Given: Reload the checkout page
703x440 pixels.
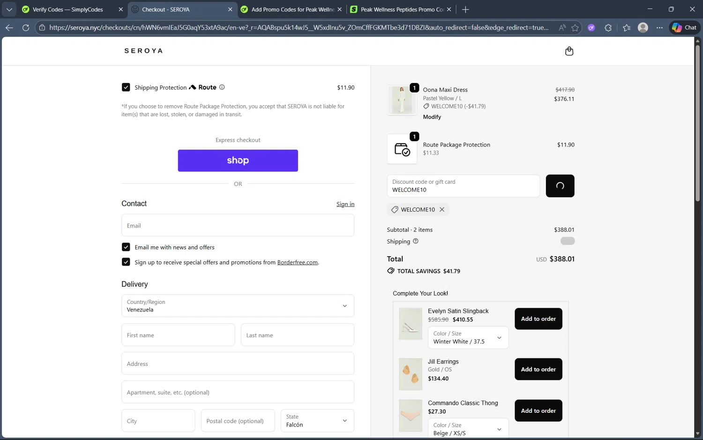Looking at the screenshot, I should click(26, 28).
